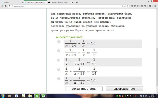Open the chat bubble sidebar icon
The width and height of the screenshot is (158, 98).
[150, 6]
